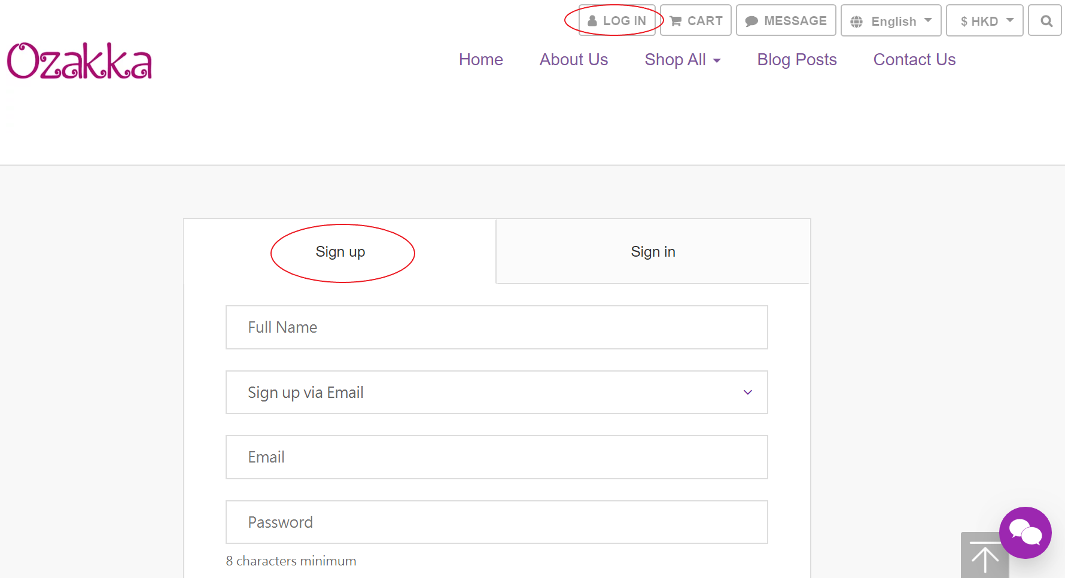1065x578 pixels.
Task: Click the Ozakka logo
Action: point(80,61)
